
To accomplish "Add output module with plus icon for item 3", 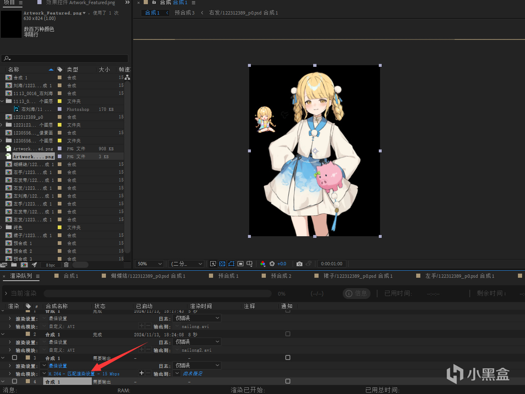I will (142, 373).
